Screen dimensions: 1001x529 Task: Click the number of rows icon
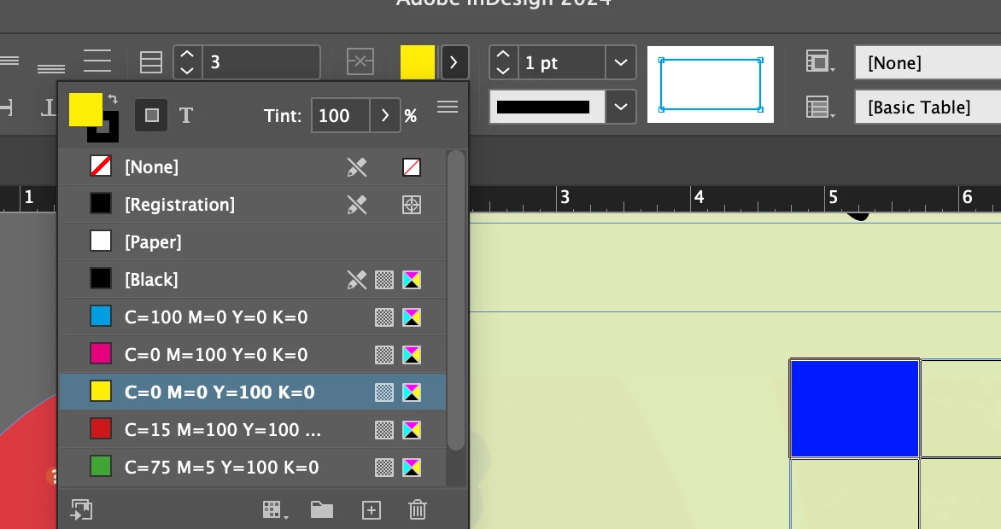coord(150,62)
